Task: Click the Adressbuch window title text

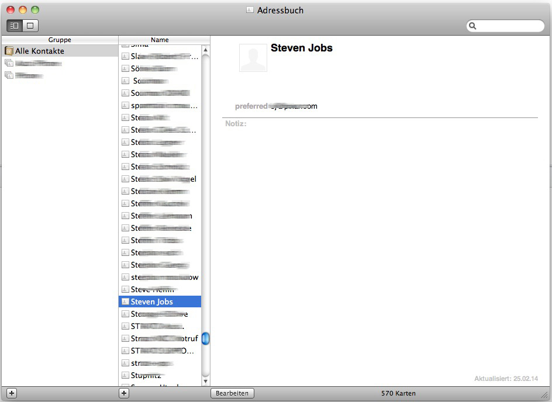Action: 280,11
